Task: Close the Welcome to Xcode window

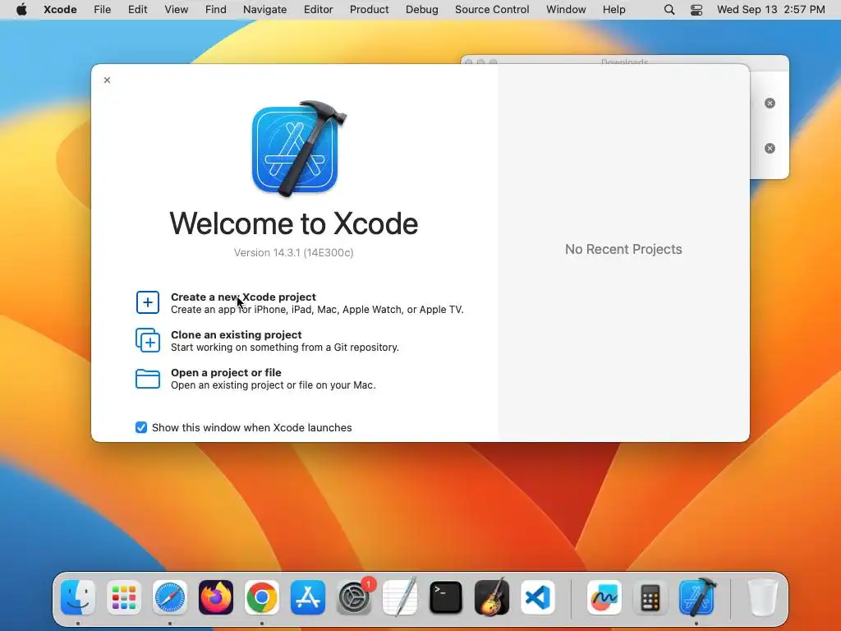Action: (x=108, y=80)
